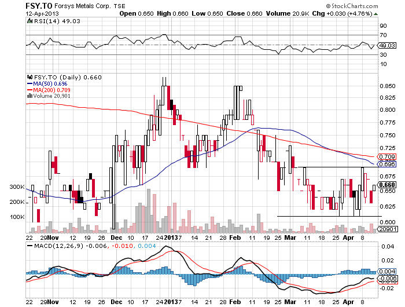Viewport: 405px width, 307px height.
Task: Click the red 0.709 price tag on axis
Action: [387, 157]
